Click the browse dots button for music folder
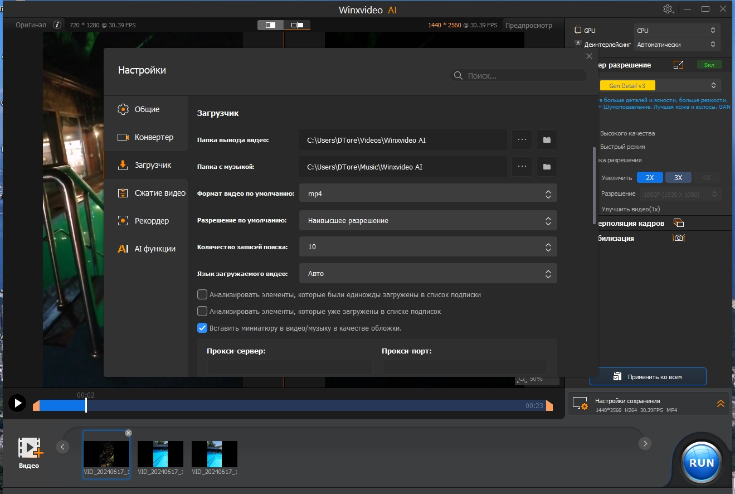Image resolution: width=735 pixels, height=494 pixels. coord(522,167)
